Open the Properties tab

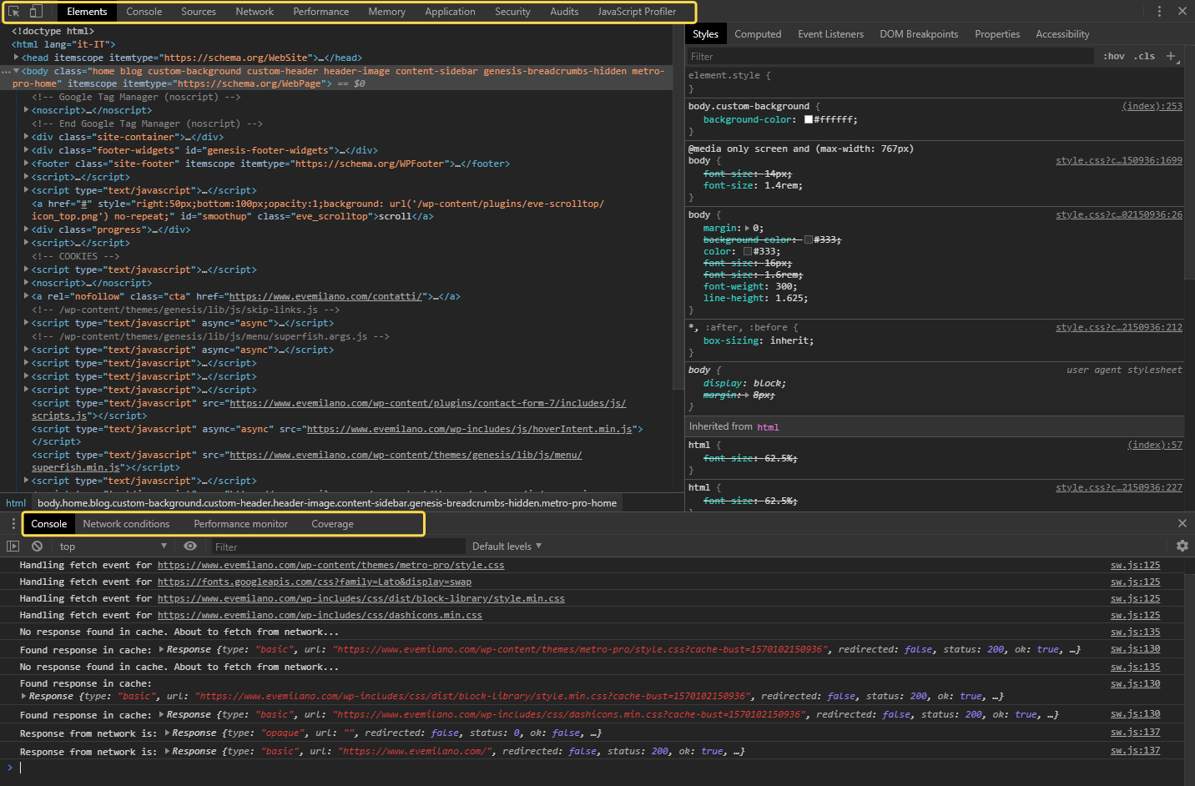point(997,34)
